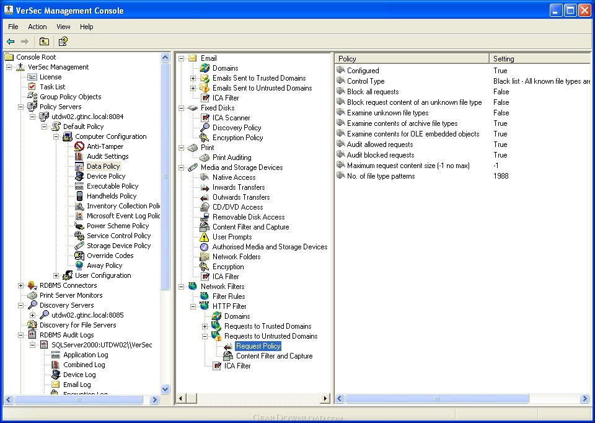
Task: Sort by the Policy column header
Action: [412, 58]
